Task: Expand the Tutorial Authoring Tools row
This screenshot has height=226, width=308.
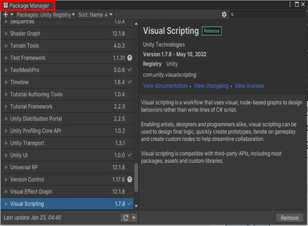Action: (6, 94)
